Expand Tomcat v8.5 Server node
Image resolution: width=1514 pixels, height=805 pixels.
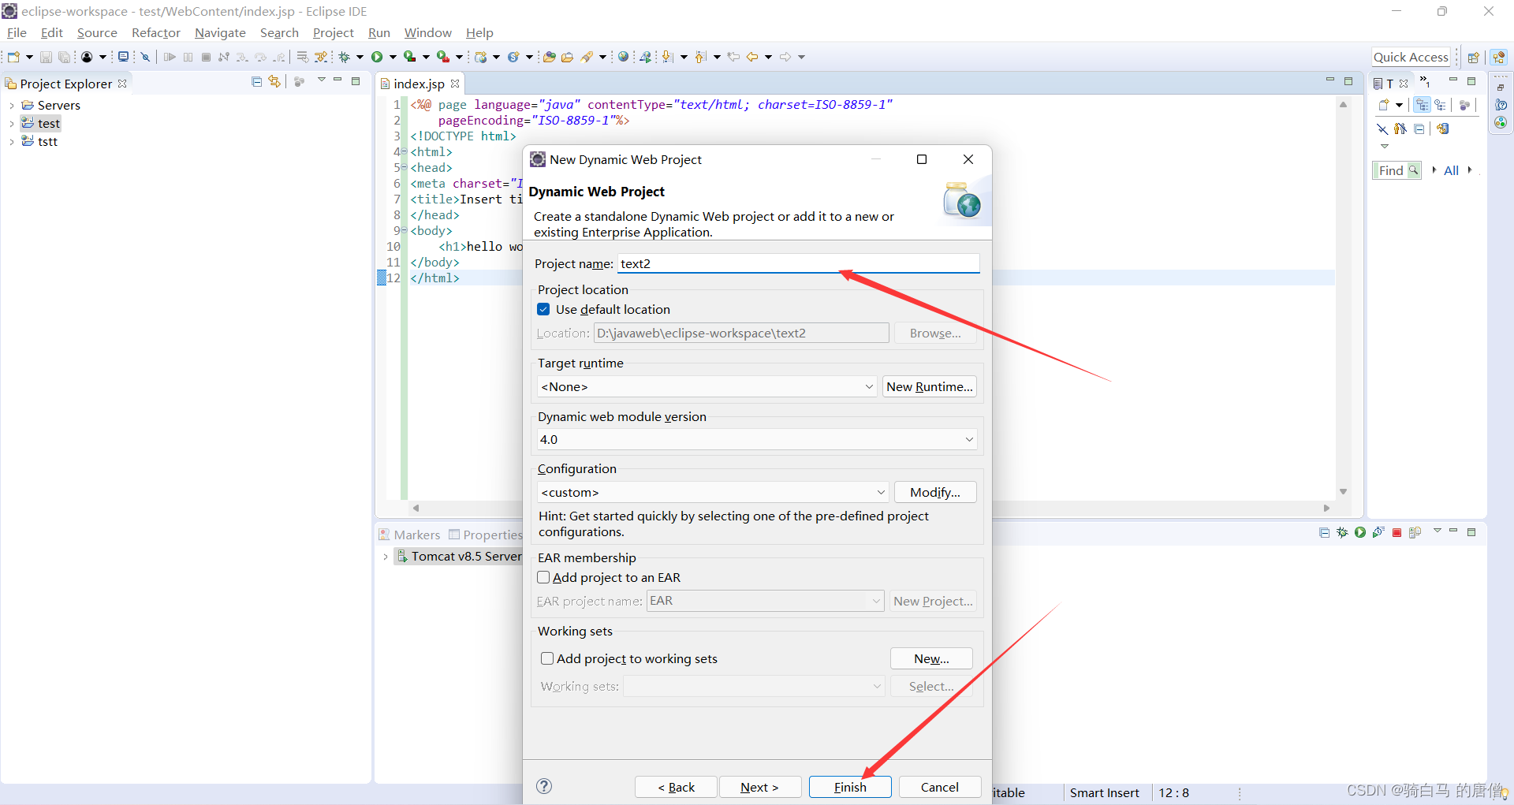click(x=386, y=557)
